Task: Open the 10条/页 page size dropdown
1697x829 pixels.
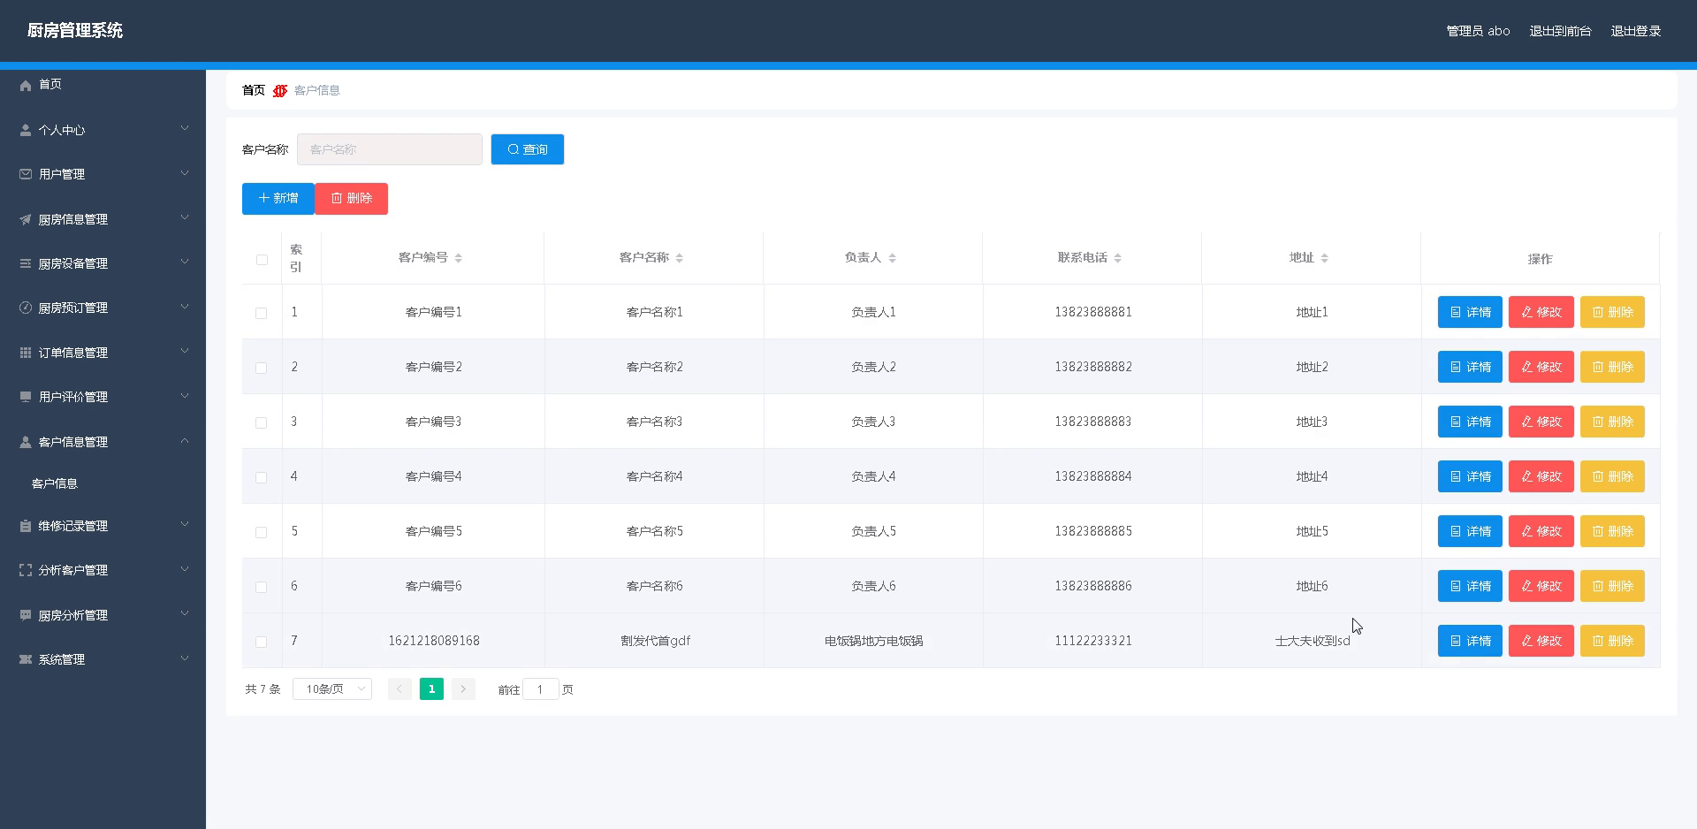Action: [x=332, y=689]
